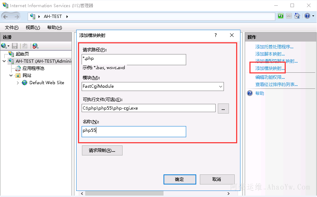Click the 确定 button to confirm mapping

(179, 179)
